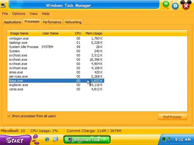The image size is (194, 145).
Task: Select the csrss.exe process
Action: (x=57, y=89)
